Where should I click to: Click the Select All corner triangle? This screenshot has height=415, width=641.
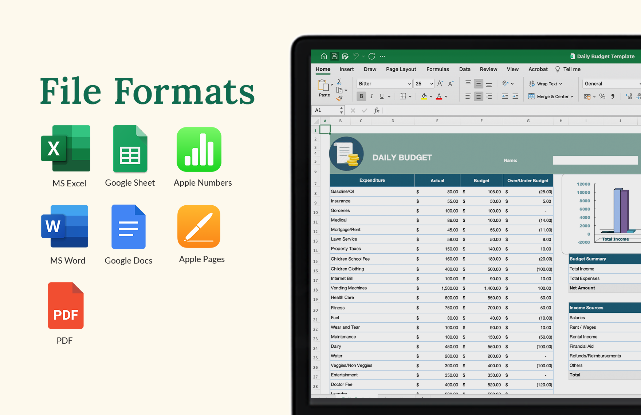[x=316, y=121]
